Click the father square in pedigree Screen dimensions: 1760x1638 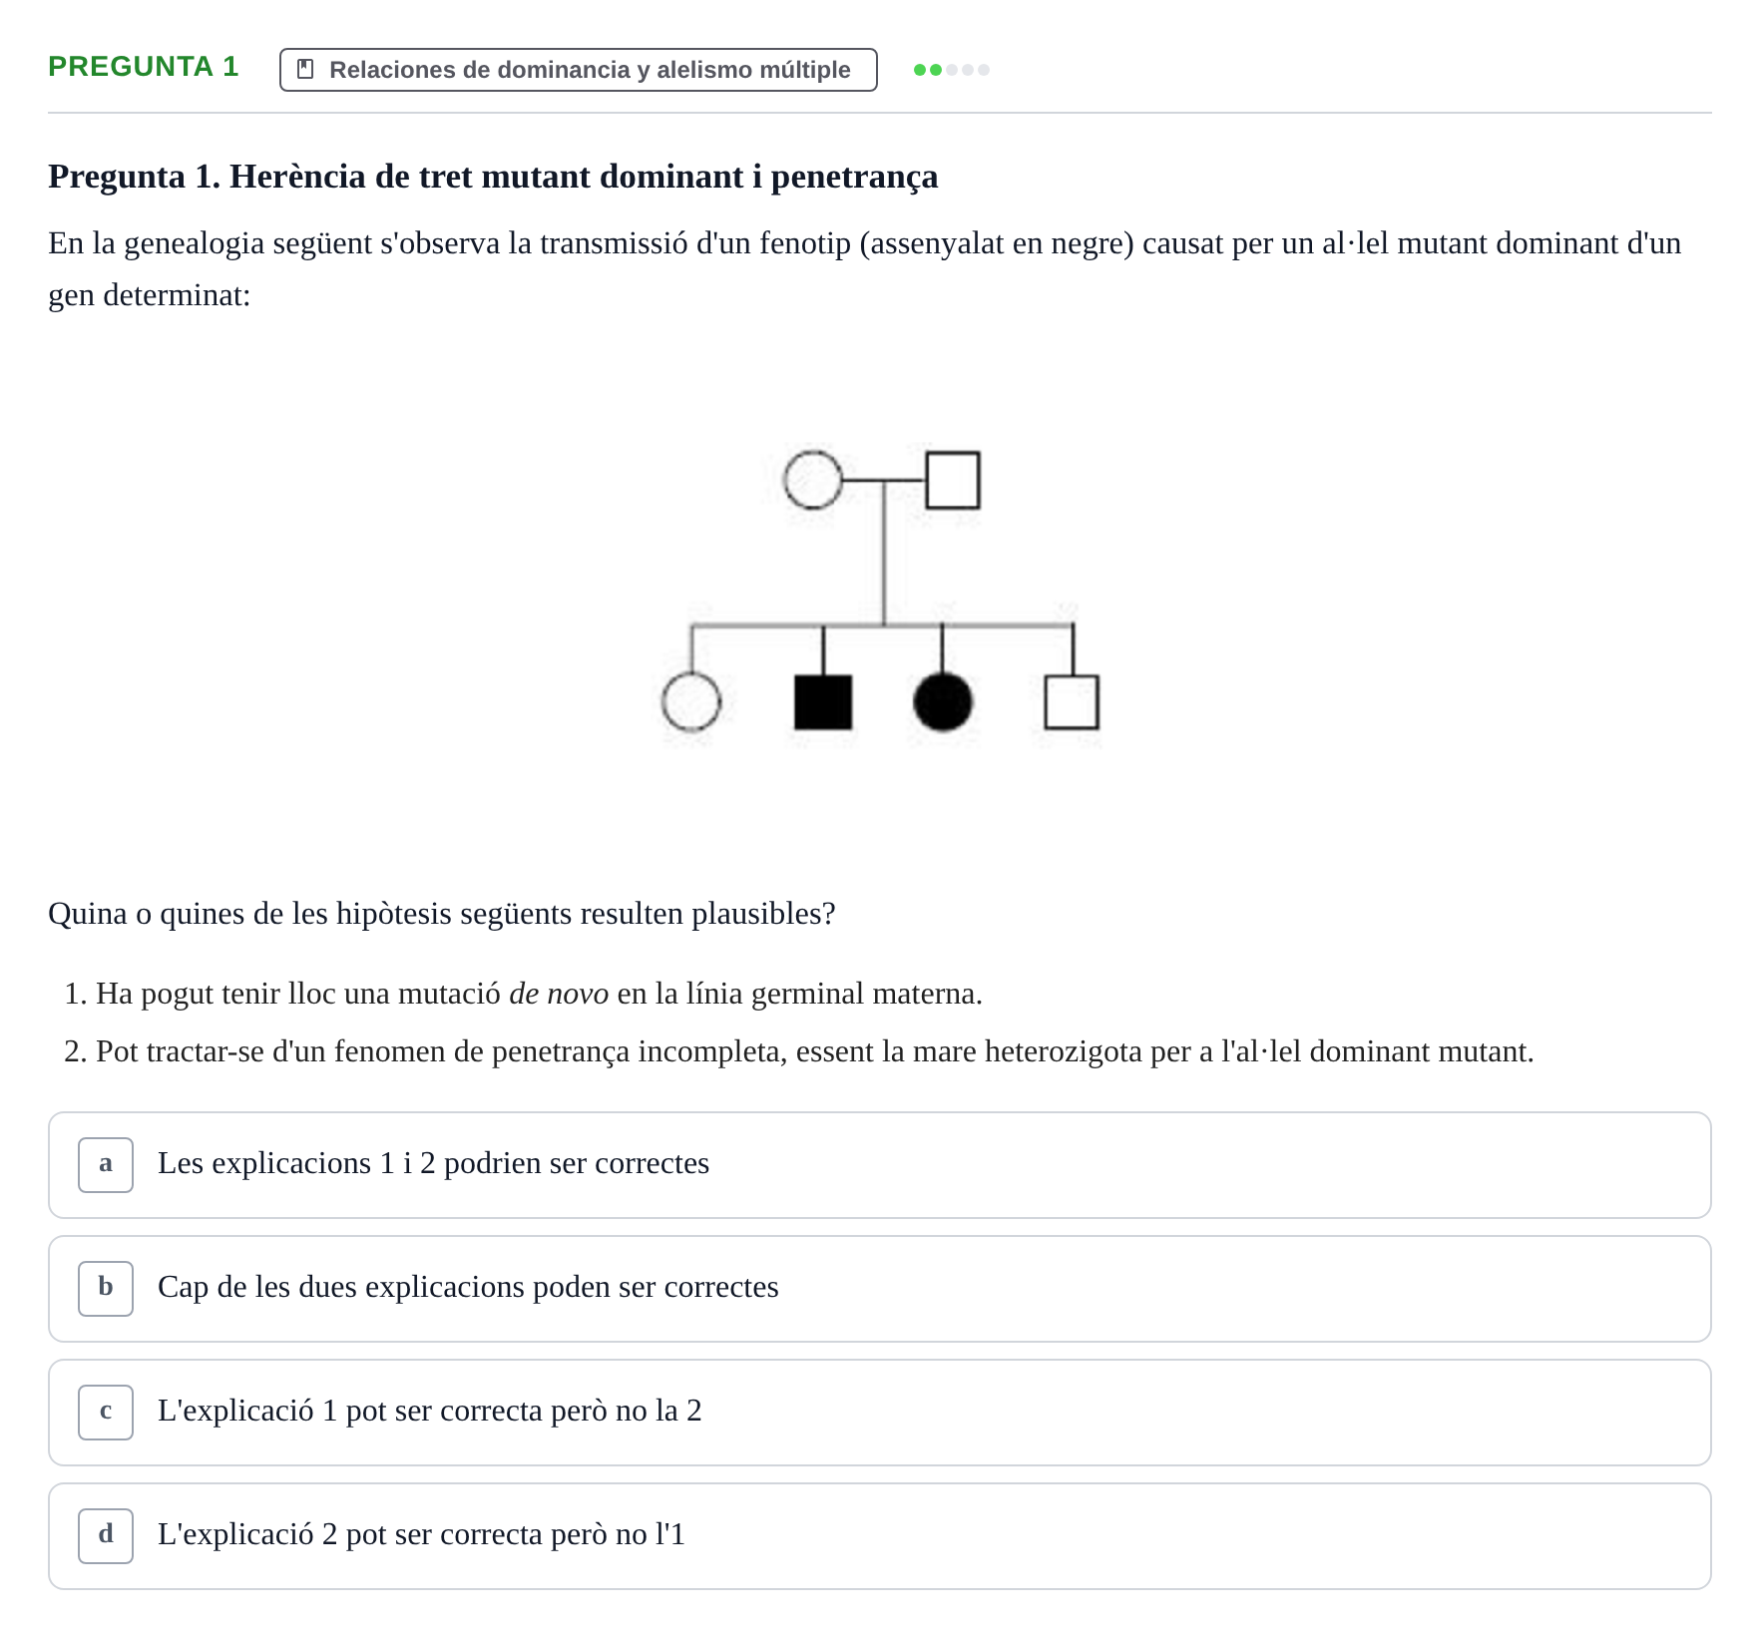coord(953,480)
